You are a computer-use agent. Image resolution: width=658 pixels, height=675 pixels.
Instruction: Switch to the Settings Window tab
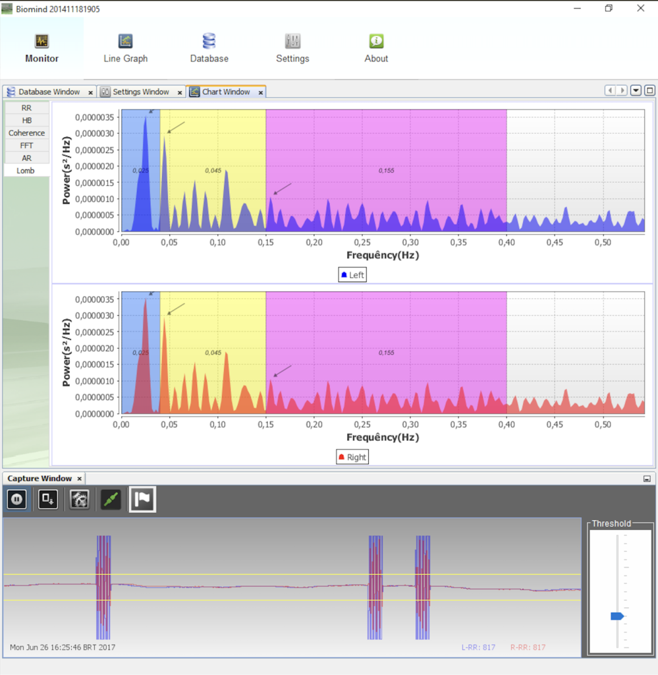(140, 92)
